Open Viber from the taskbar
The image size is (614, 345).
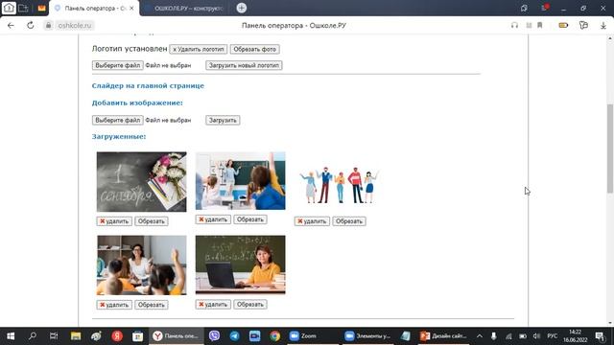(x=214, y=336)
